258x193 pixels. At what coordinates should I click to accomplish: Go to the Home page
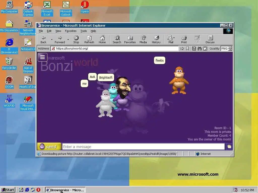click(102, 39)
